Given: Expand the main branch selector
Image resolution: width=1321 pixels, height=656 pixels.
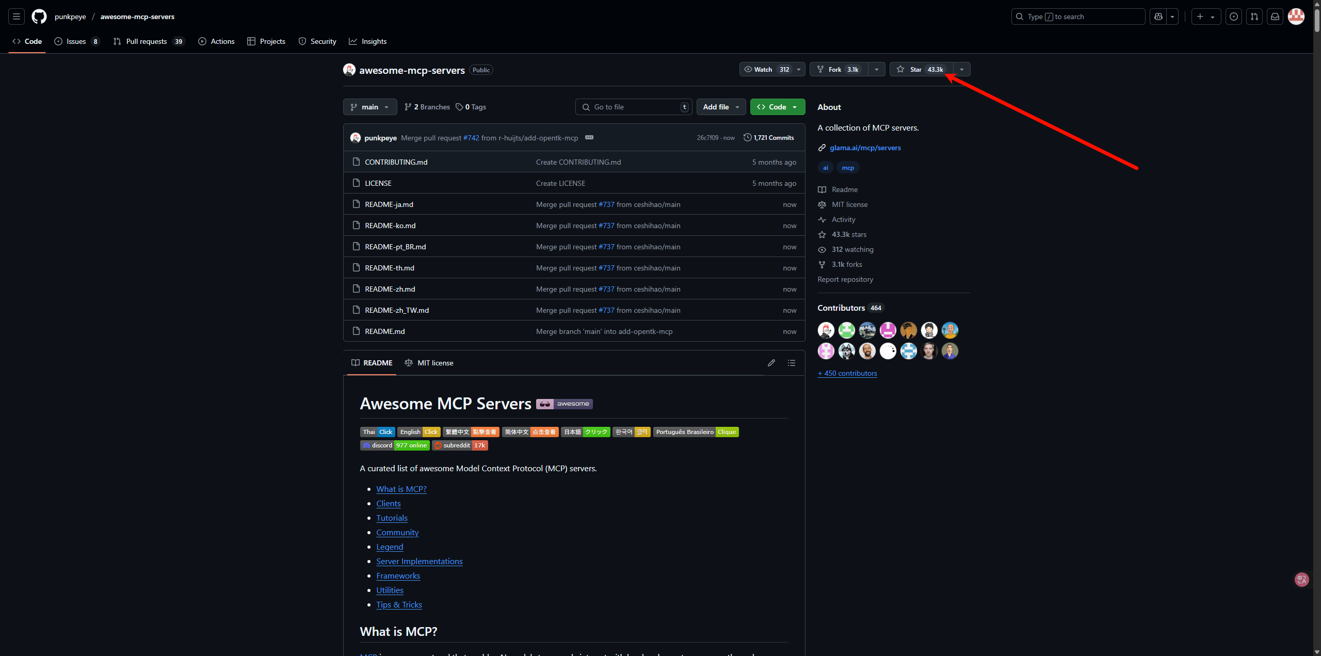Looking at the screenshot, I should [x=370, y=107].
